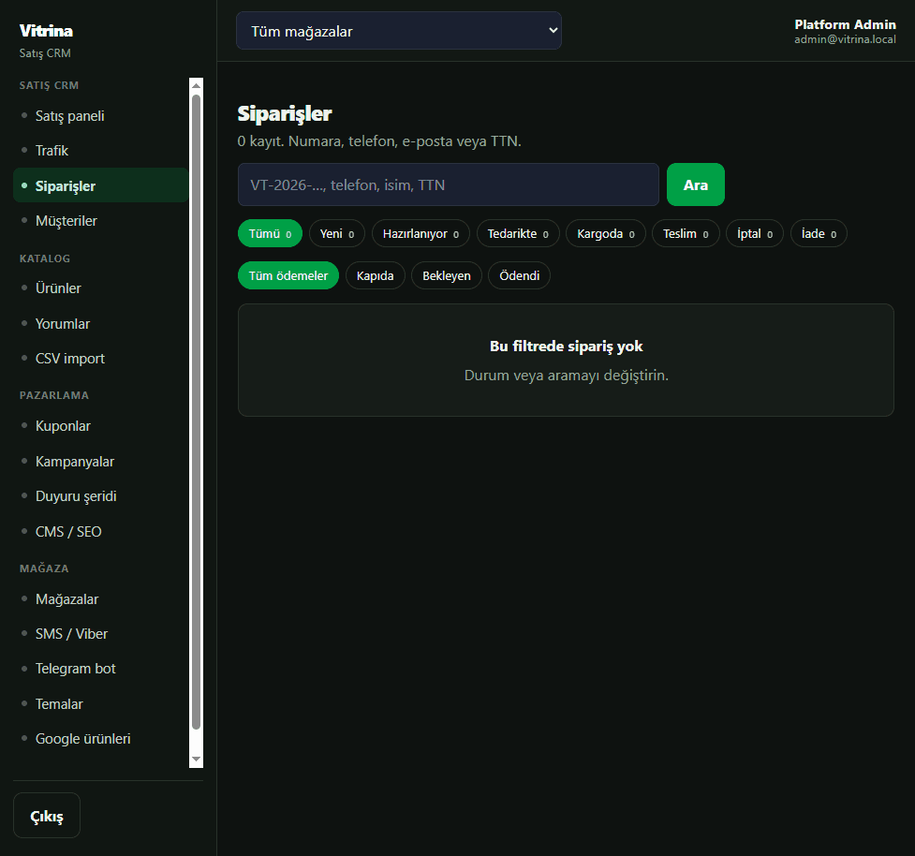
Task: Show orders with İade status
Action: pyautogui.click(x=819, y=234)
